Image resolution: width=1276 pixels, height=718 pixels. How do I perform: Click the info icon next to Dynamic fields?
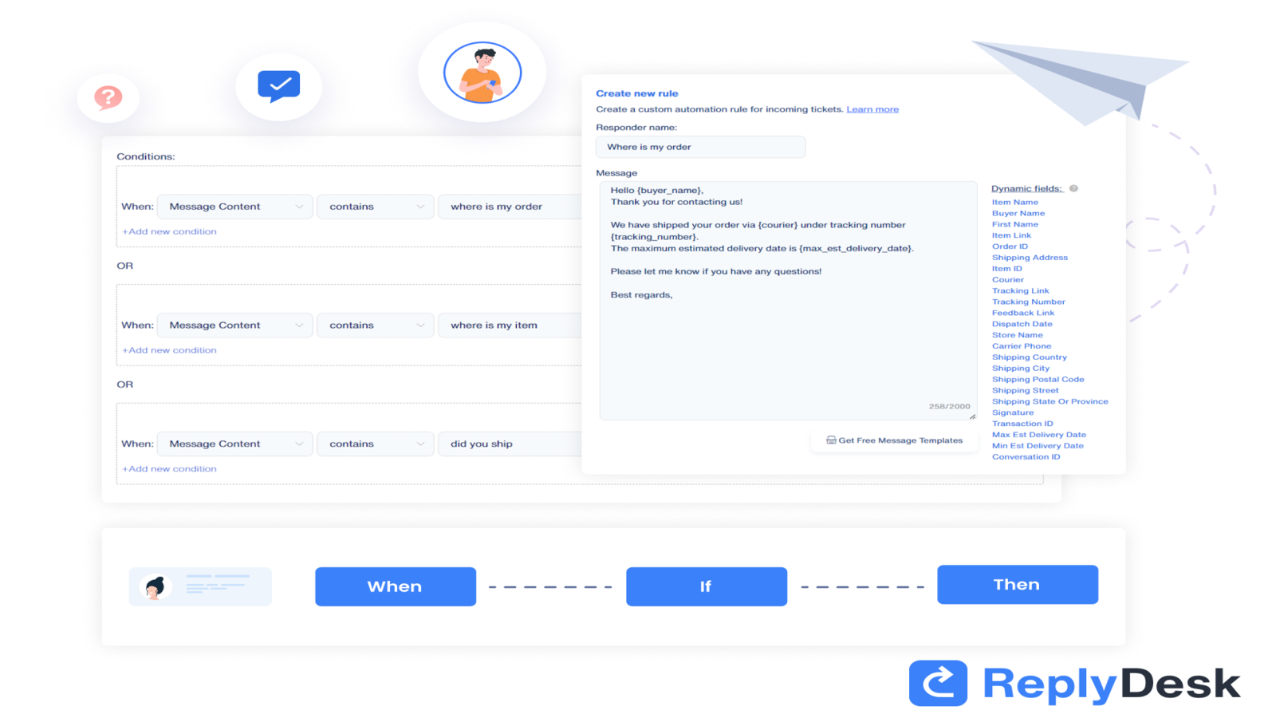[1074, 188]
